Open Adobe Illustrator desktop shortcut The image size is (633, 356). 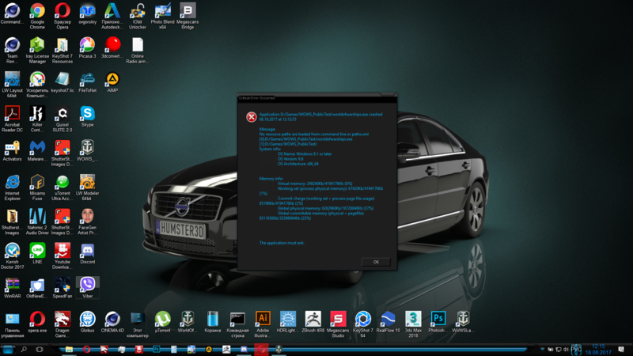click(263, 319)
